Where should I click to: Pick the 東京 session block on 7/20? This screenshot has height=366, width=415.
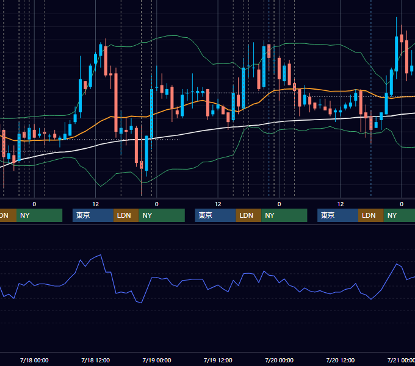point(337,215)
